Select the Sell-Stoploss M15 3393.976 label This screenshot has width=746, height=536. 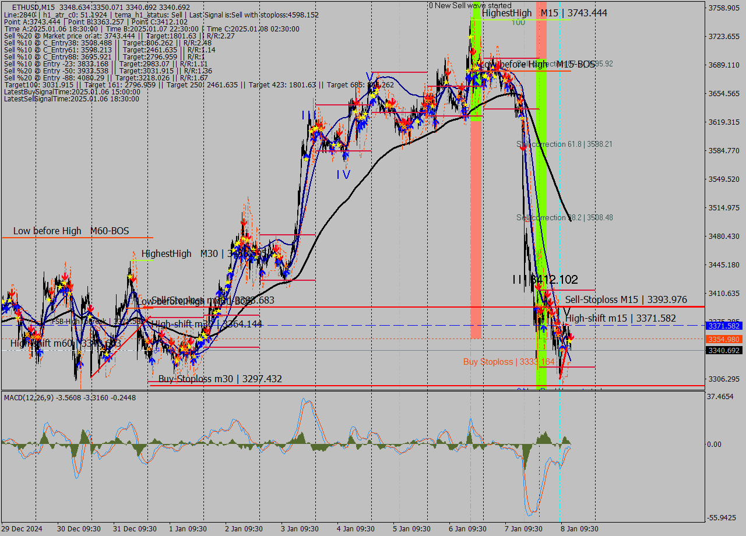(626, 299)
